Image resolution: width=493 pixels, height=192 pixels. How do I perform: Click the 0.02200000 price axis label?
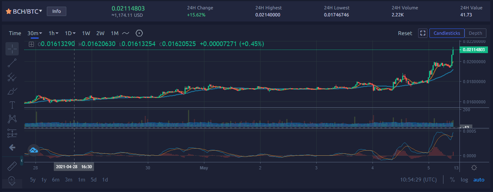[474, 41]
